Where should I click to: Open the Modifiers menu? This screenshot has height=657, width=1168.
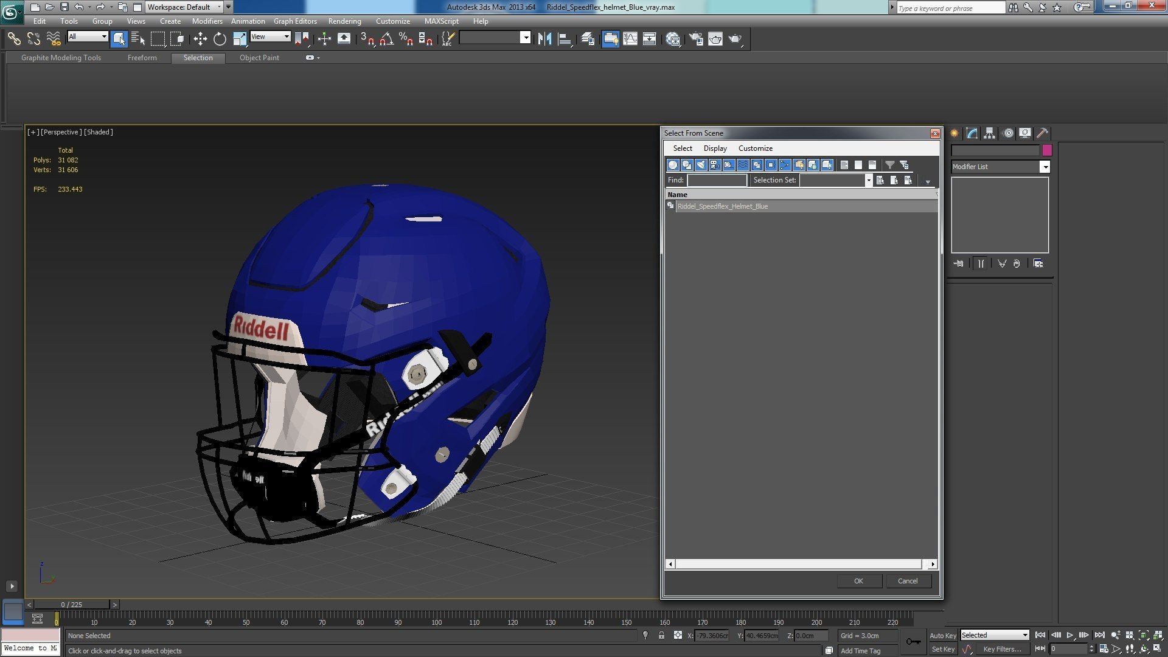[207, 21]
